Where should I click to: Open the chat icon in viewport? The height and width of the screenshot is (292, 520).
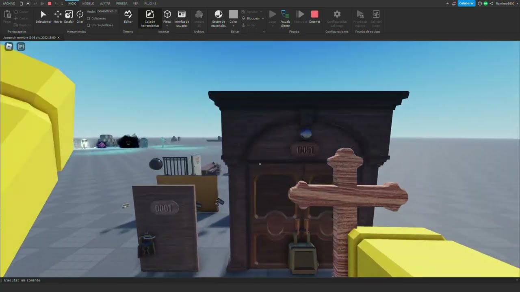[x=21, y=47]
